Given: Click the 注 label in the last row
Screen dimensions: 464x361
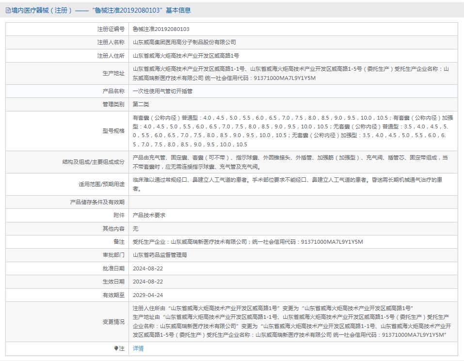Looking at the screenshot, I should click(122, 348).
